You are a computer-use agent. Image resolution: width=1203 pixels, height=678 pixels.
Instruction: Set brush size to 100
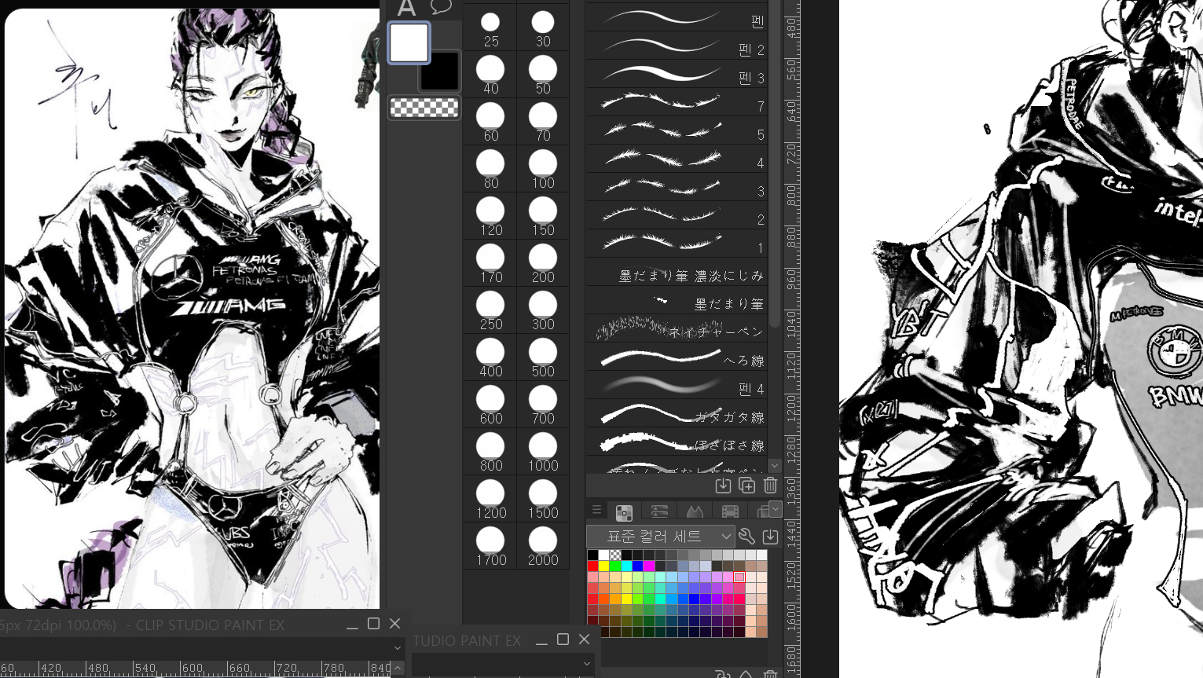[x=543, y=168]
